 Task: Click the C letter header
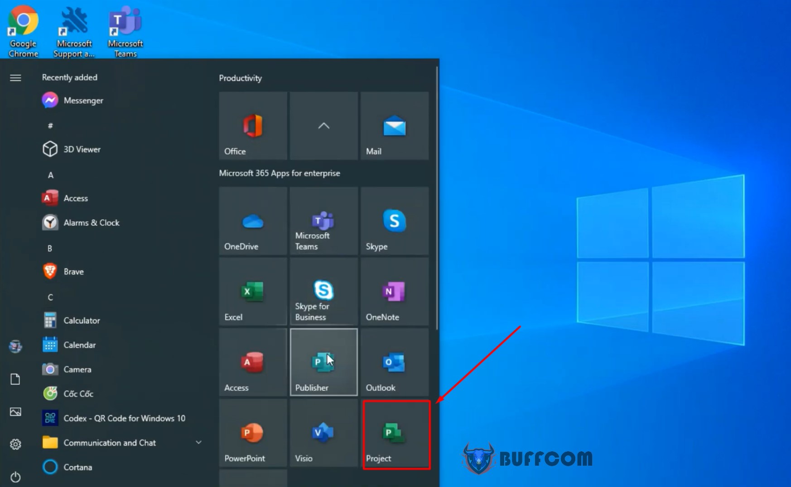pyautogui.click(x=50, y=297)
